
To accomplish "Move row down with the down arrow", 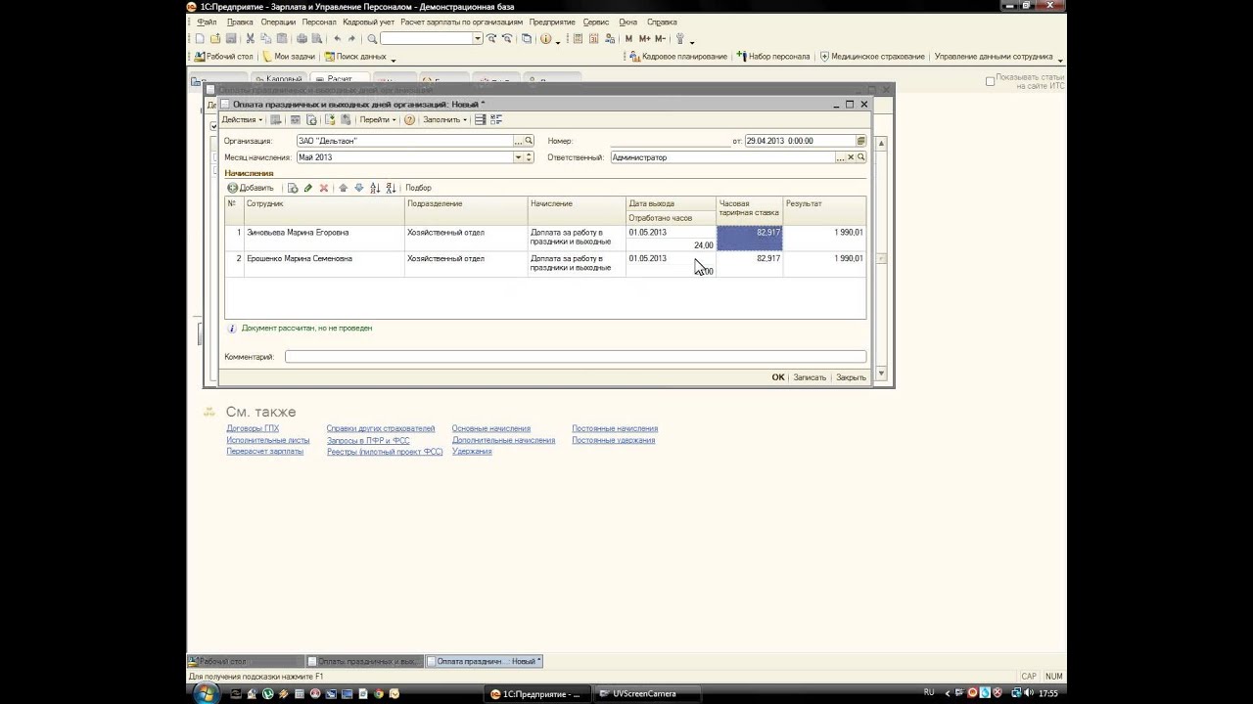I will [358, 188].
